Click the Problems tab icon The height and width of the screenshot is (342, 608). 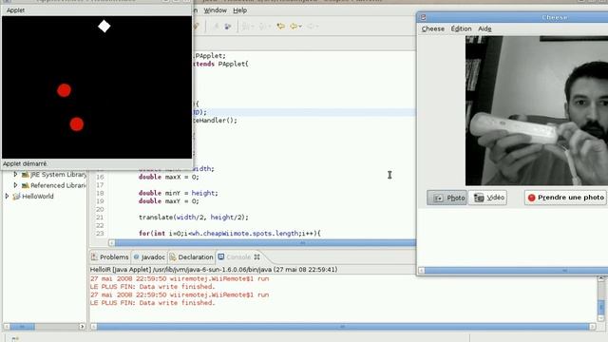tap(94, 256)
